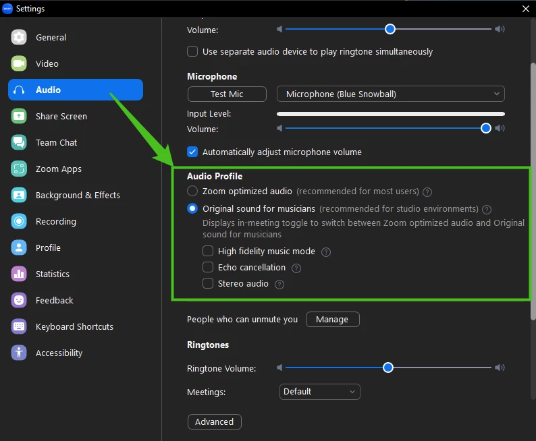Click help icon beside Stereo audio
This screenshot has height=441, width=536.
(x=279, y=285)
